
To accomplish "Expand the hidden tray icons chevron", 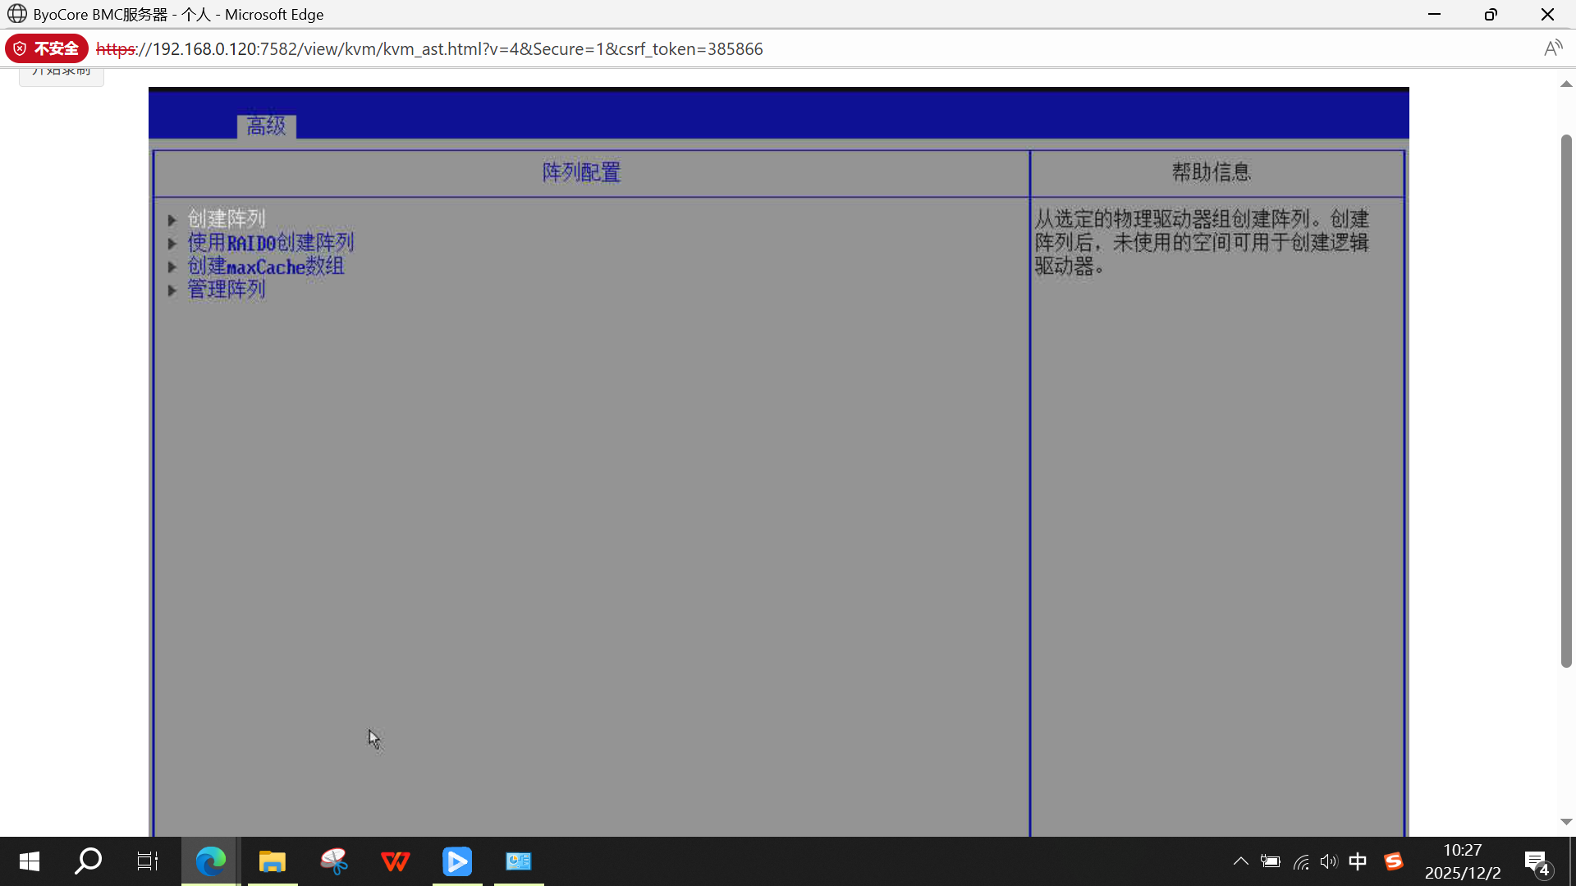I will coord(1240,861).
